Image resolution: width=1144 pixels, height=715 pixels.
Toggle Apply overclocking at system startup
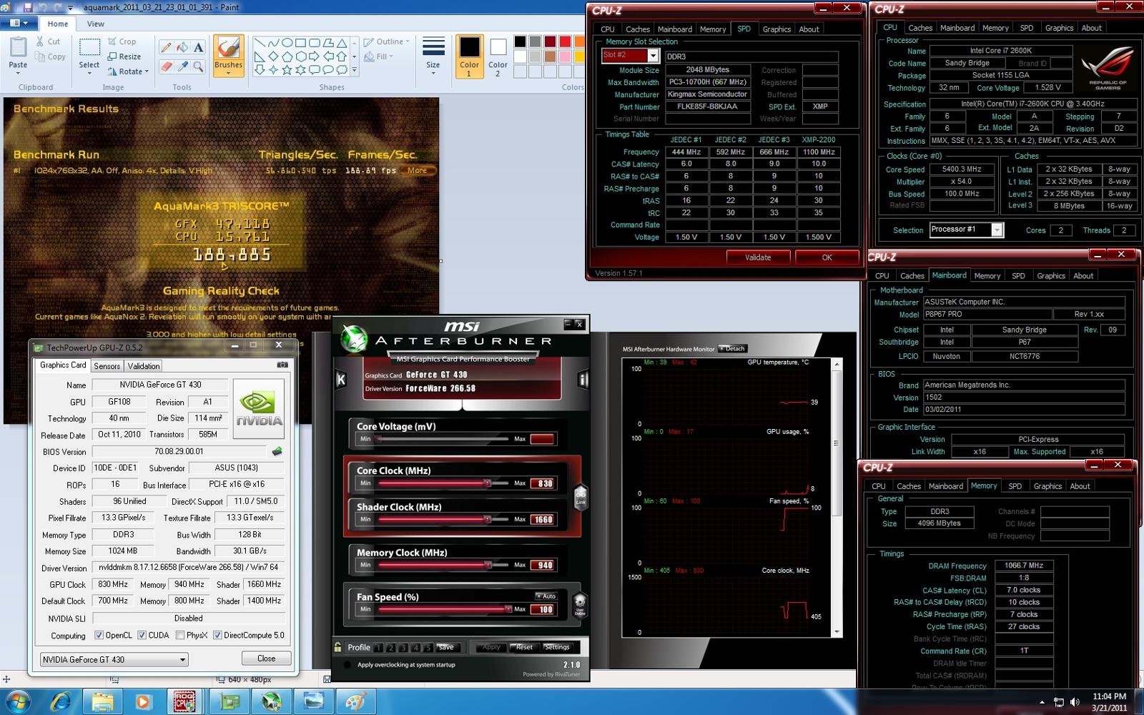(x=347, y=665)
